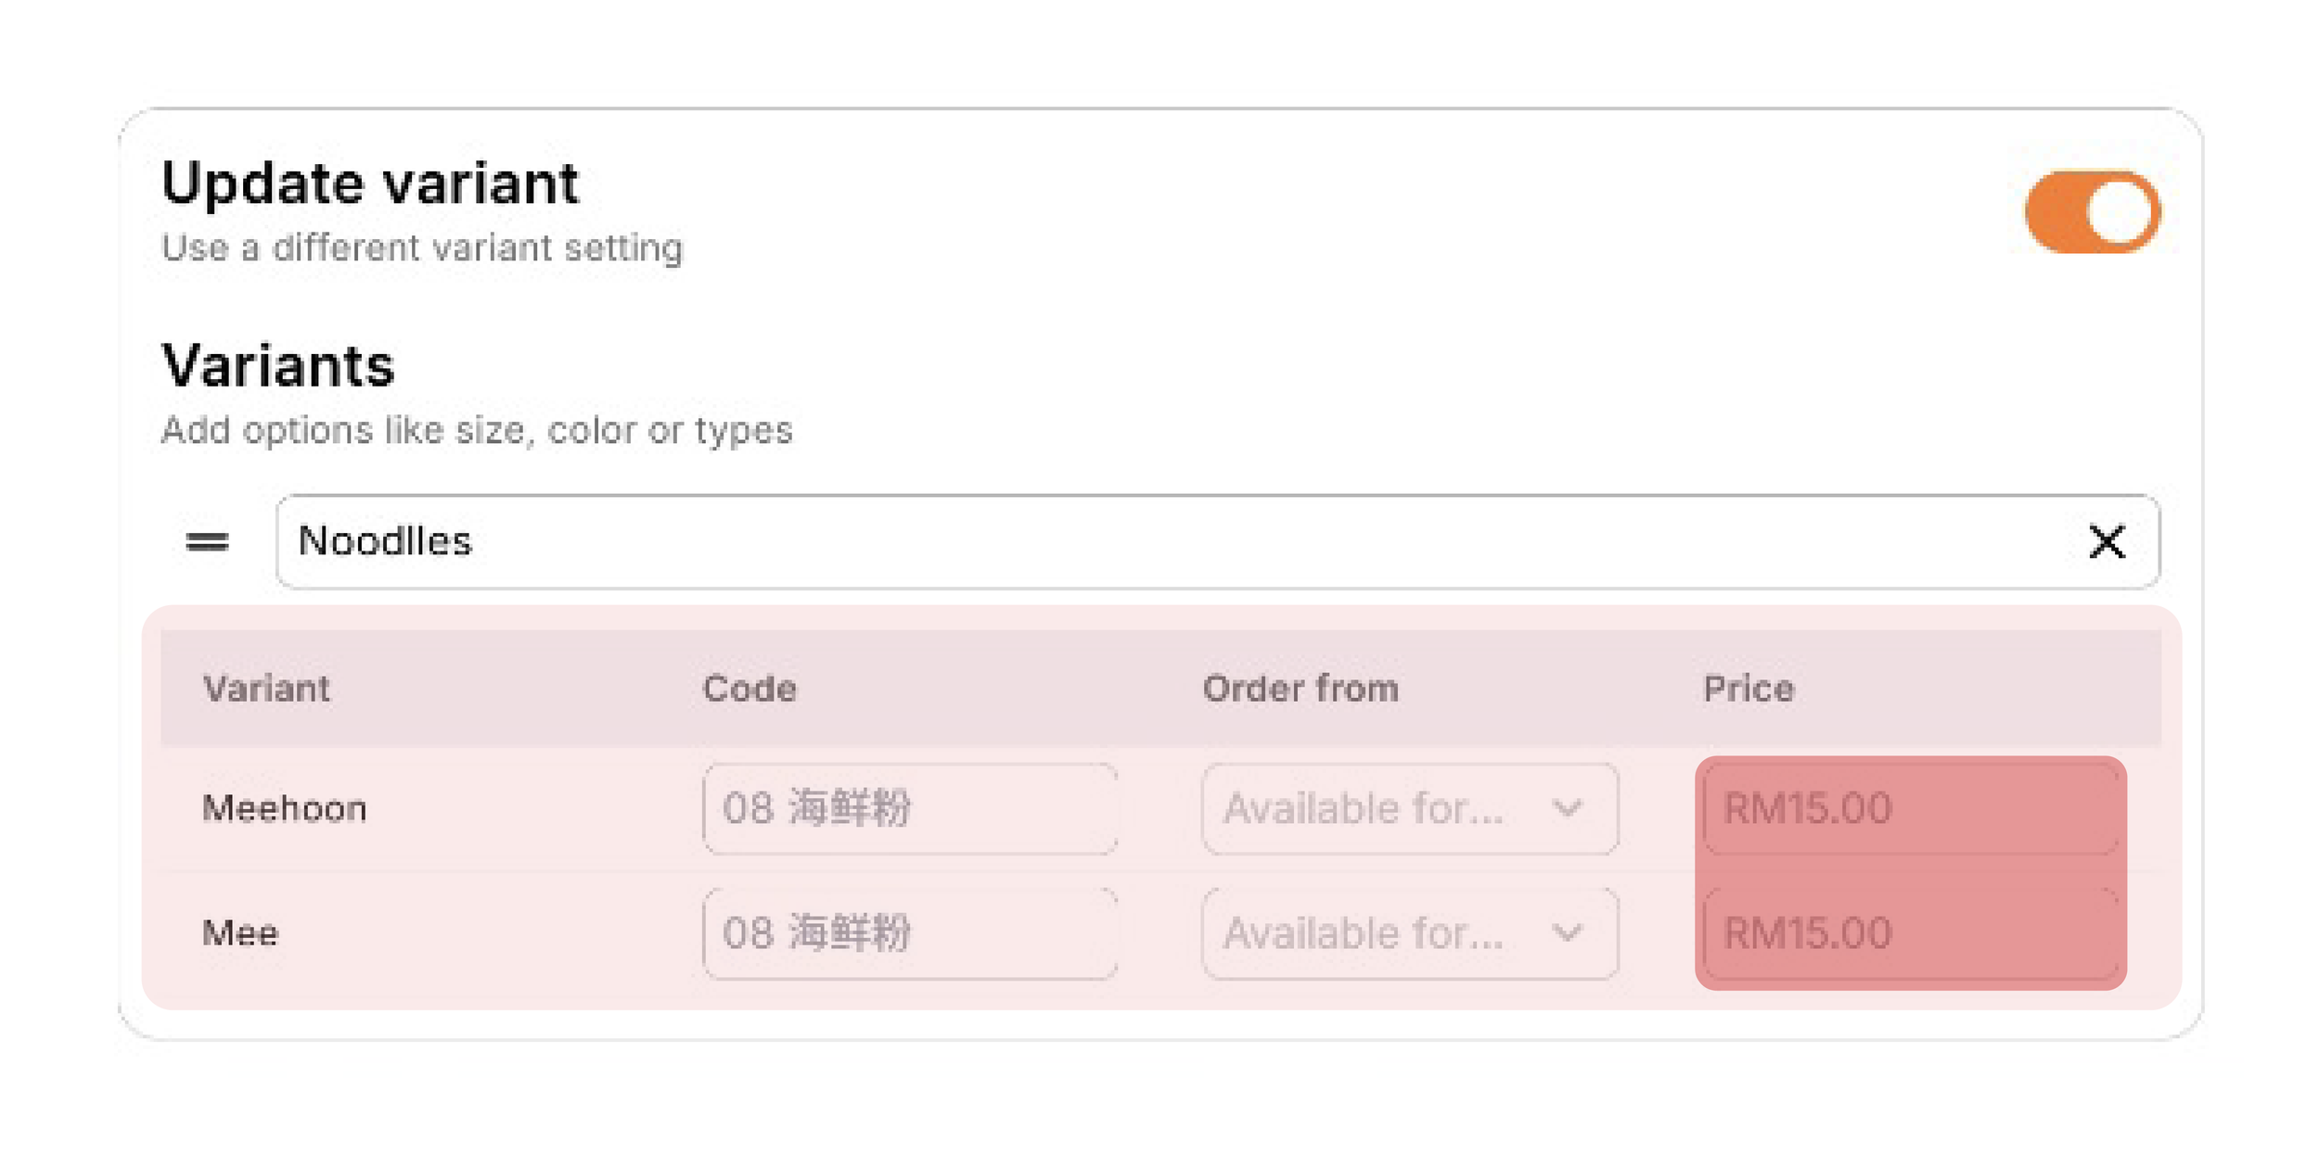Toggle the Update variant switch
The image size is (2319, 1153).
[x=2092, y=212]
